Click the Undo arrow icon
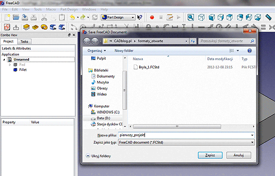 (x=72, y=17)
